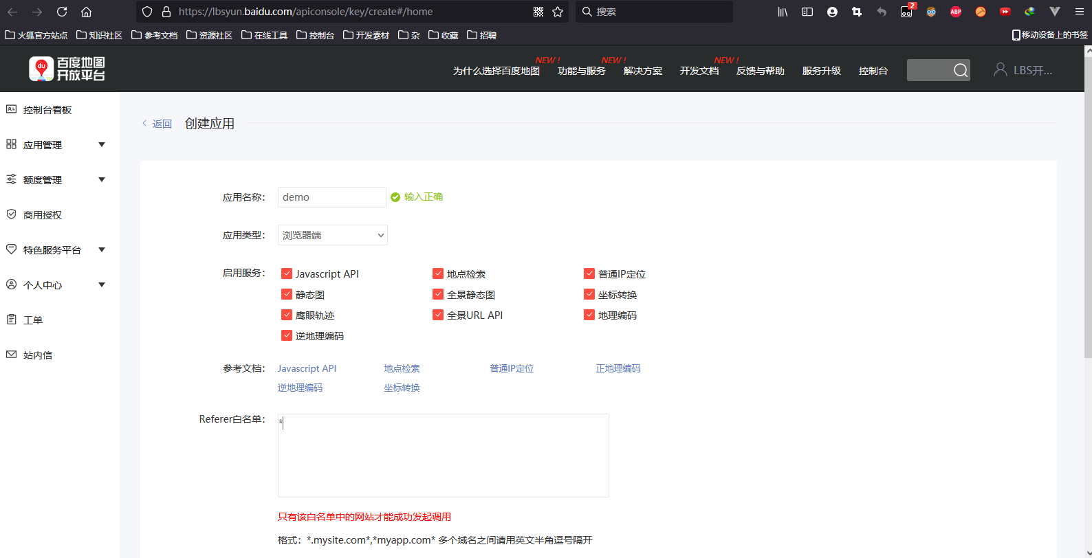Open the 在线工具 bookmarks folder

tap(264, 35)
